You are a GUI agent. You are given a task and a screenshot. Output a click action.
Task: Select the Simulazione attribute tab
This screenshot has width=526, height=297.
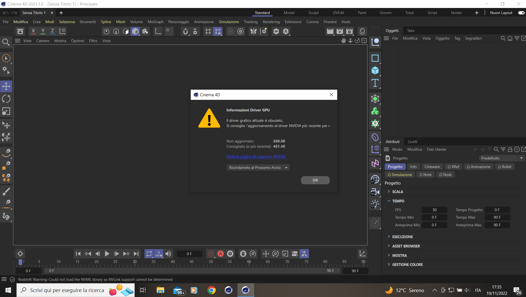coord(400,175)
